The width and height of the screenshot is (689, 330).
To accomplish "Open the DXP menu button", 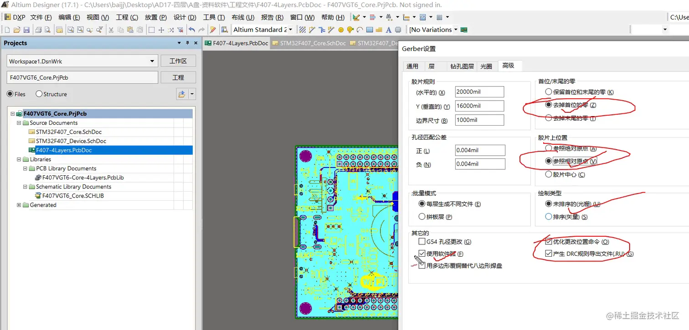I will coord(15,17).
